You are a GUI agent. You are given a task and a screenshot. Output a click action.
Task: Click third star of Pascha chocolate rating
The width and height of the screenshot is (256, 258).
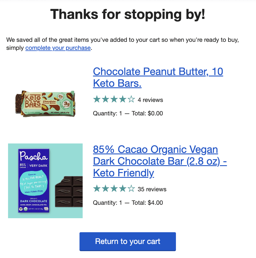click(x=114, y=189)
